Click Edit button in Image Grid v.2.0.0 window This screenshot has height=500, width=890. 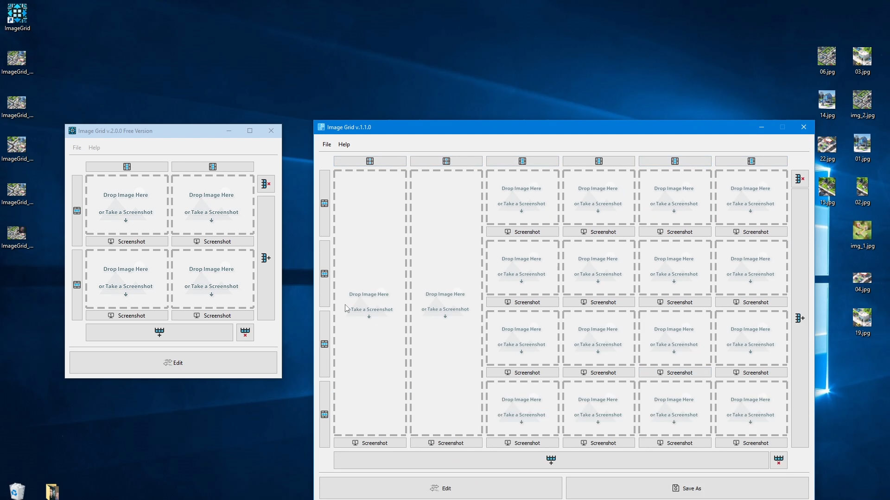click(173, 362)
